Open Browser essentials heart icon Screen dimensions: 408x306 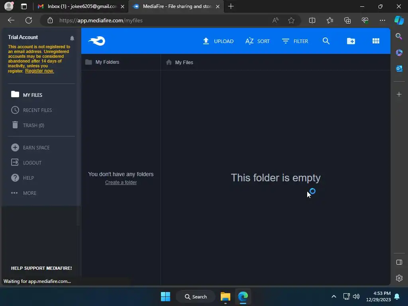pyautogui.click(x=365, y=20)
